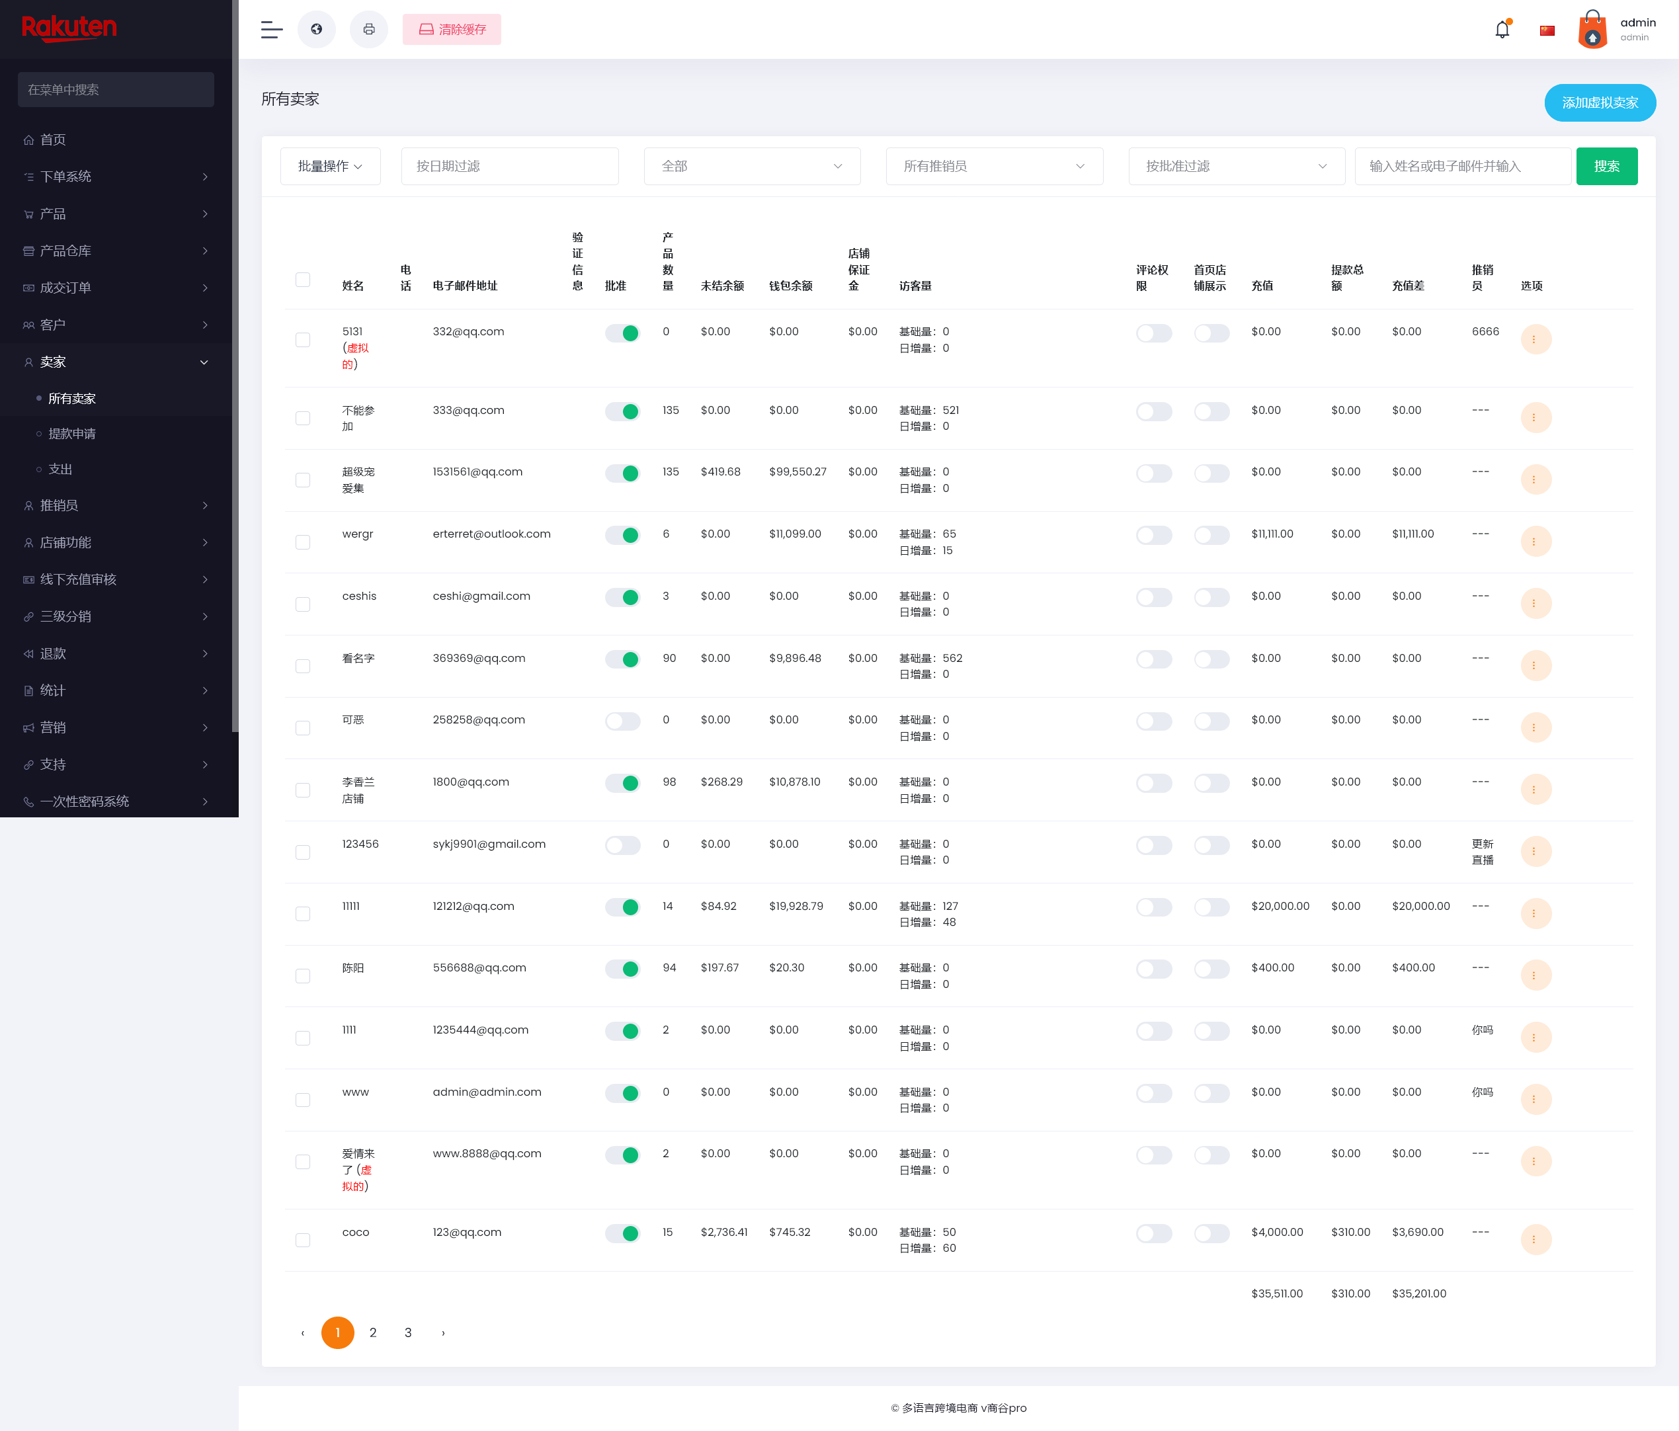Click the globe icon in top bar
This screenshot has height=1431, width=1679.
click(x=317, y=30)
